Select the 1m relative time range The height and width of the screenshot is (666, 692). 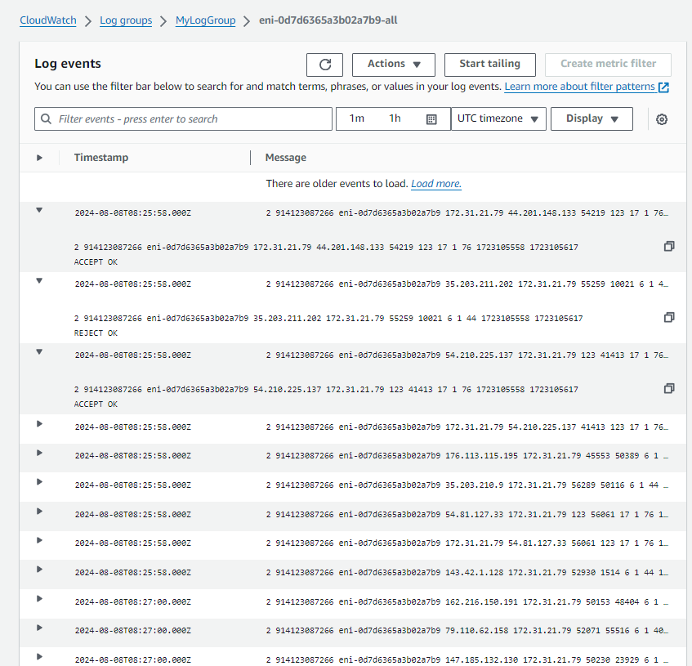[357, 118]
